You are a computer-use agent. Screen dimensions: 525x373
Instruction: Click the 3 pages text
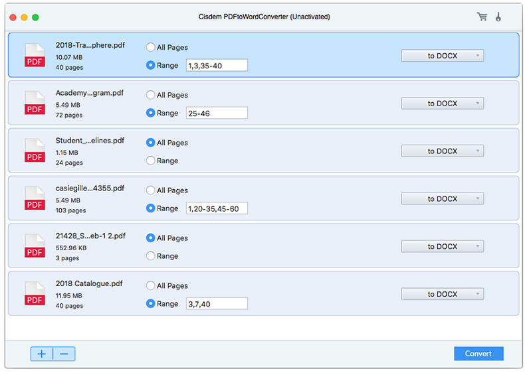coord(67,258)
